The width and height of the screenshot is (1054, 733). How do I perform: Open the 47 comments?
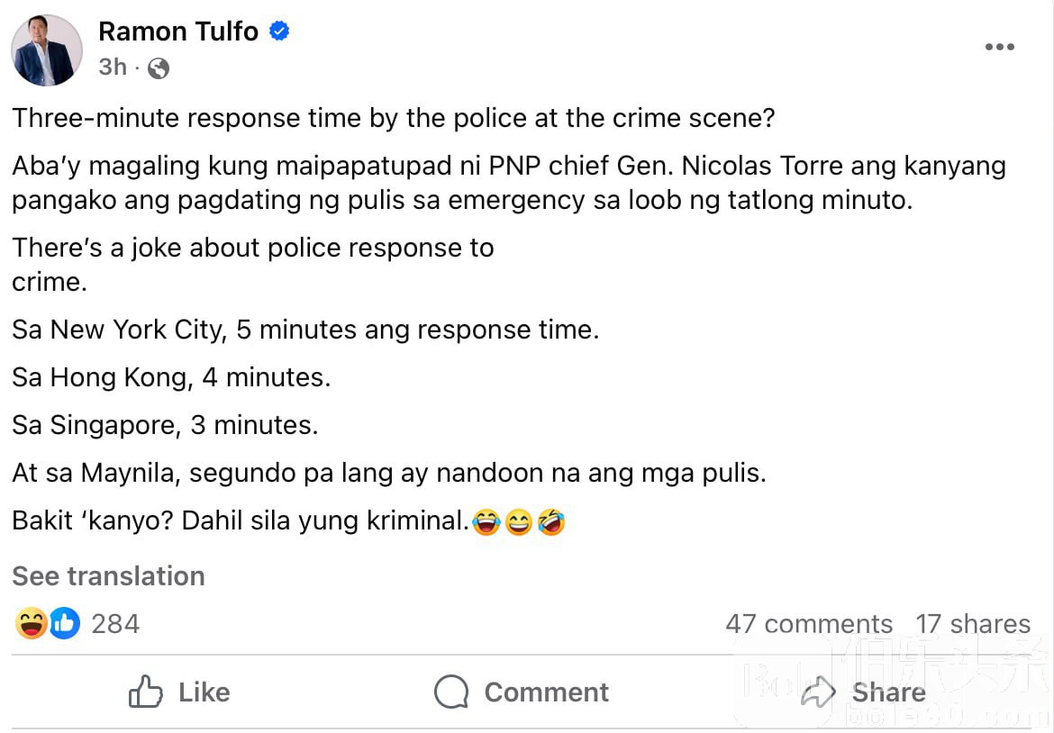tap(808, 624)
